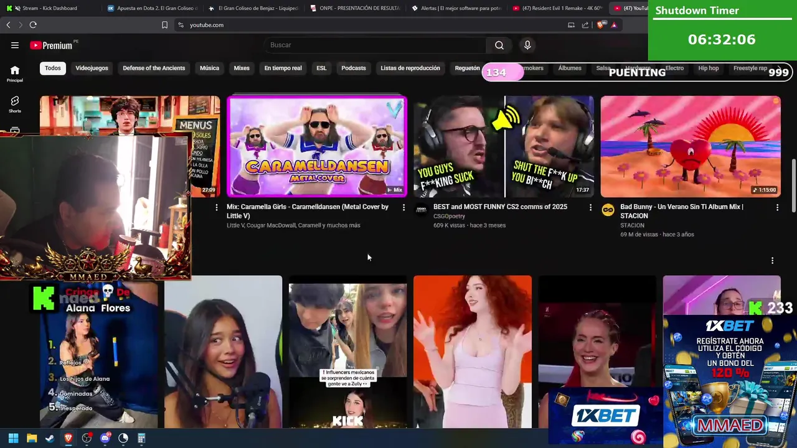Play the CS2 comms video thumbnail

pyautogui.click(x=504, y=147)
